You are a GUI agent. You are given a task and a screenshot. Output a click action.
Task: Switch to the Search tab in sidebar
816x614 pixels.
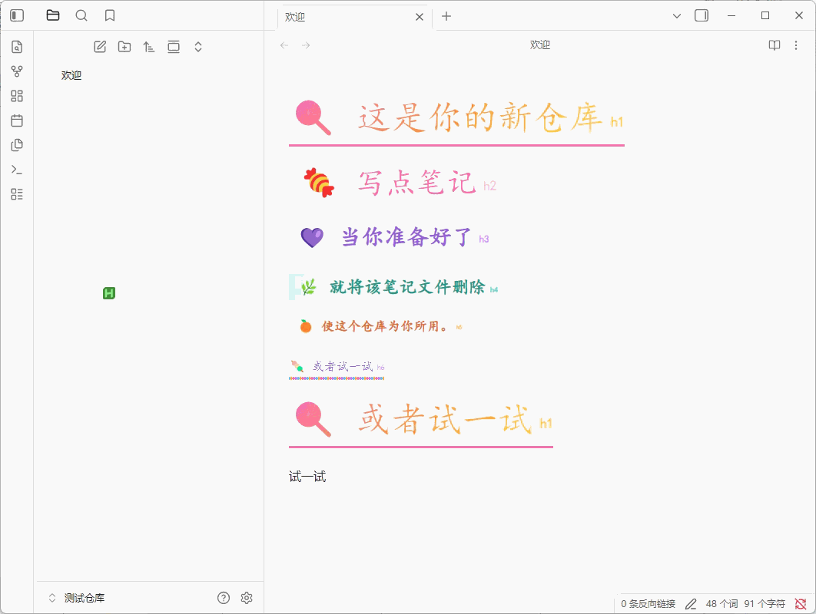[x=81, y=15]
